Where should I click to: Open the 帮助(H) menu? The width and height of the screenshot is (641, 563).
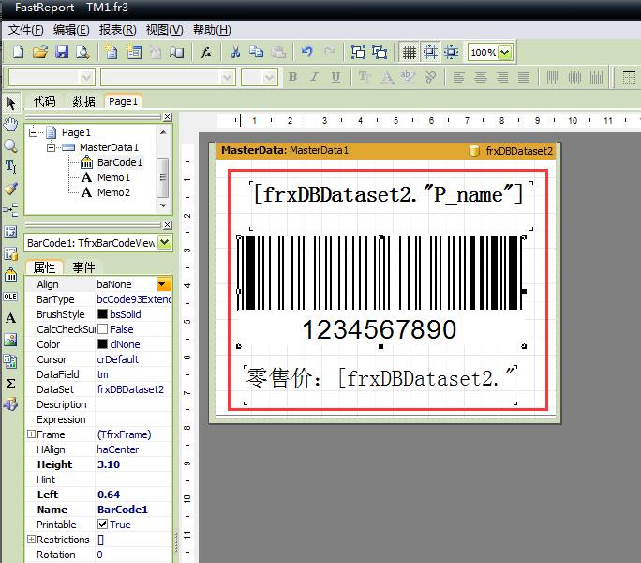point(212,30)
